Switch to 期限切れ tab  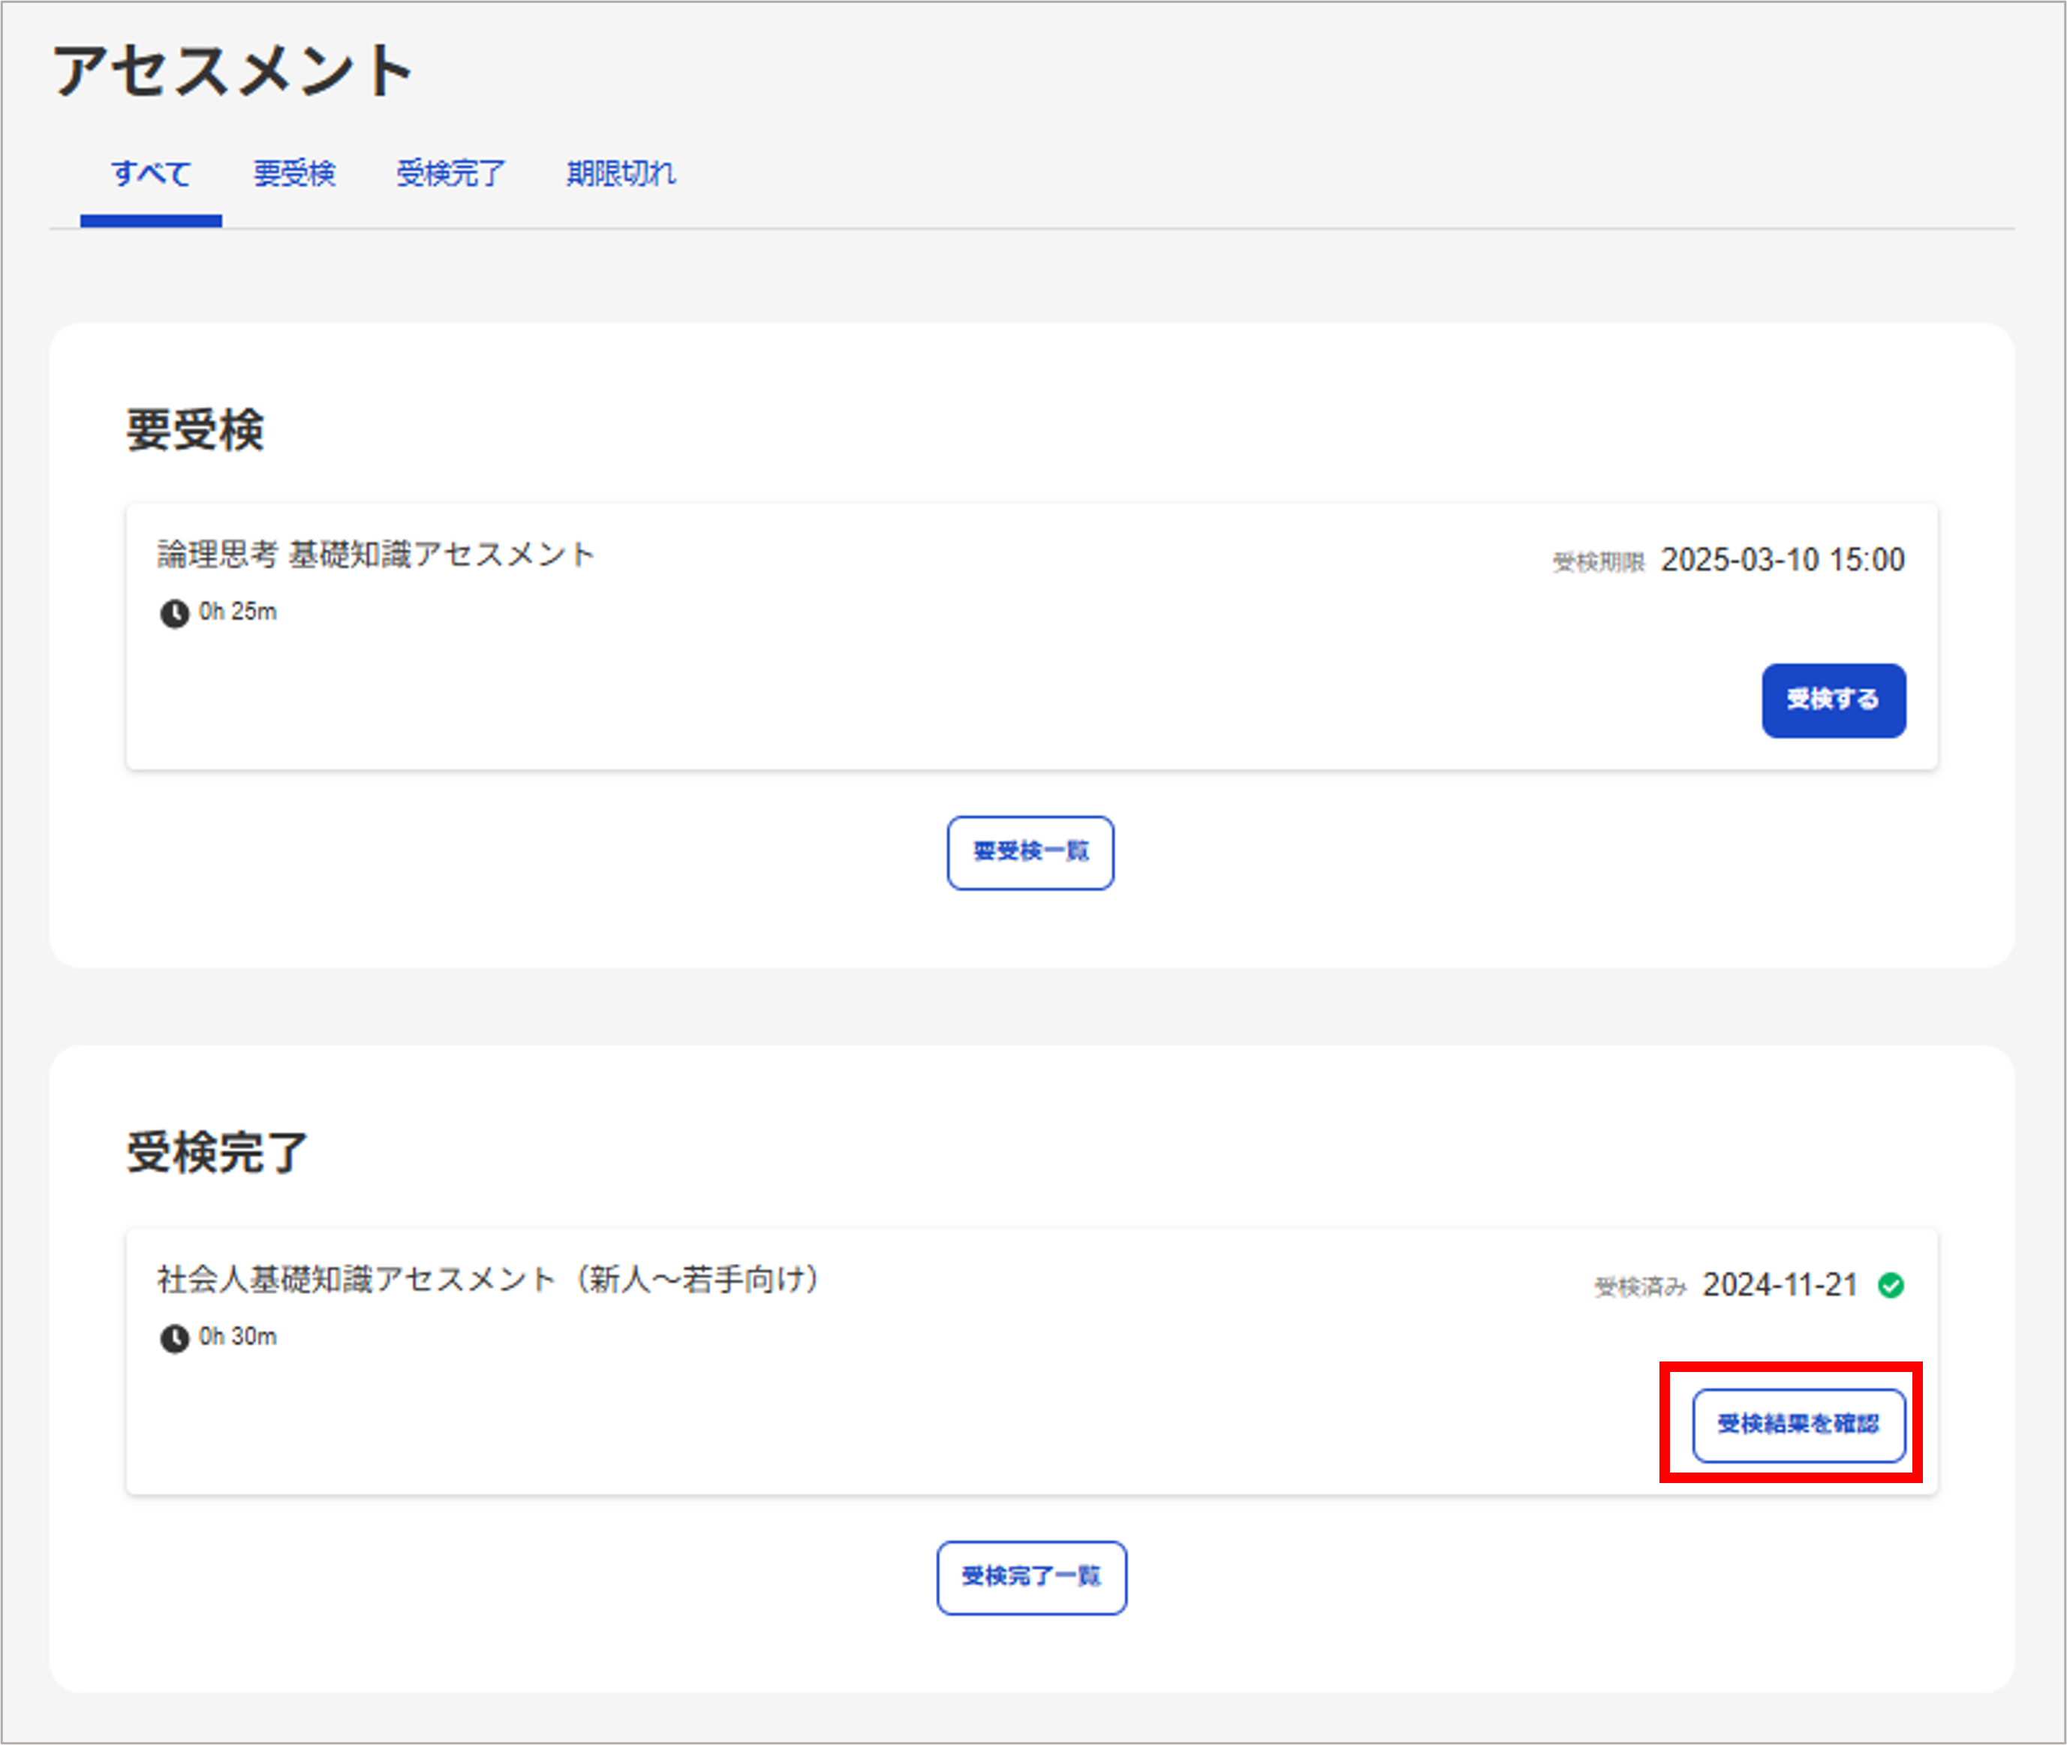[x=620, y=174]
